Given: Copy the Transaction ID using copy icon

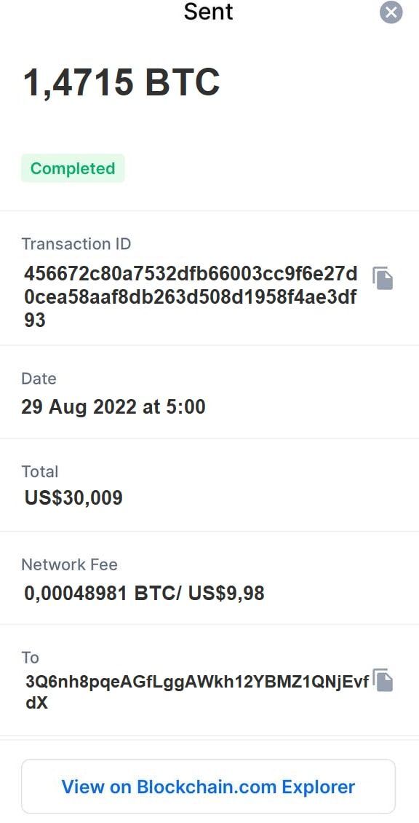Looking at the screenshot, I should coord(383,278).
